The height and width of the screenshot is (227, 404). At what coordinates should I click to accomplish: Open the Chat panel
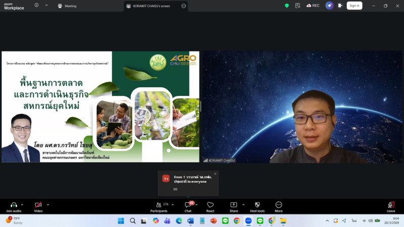(188, 205)
